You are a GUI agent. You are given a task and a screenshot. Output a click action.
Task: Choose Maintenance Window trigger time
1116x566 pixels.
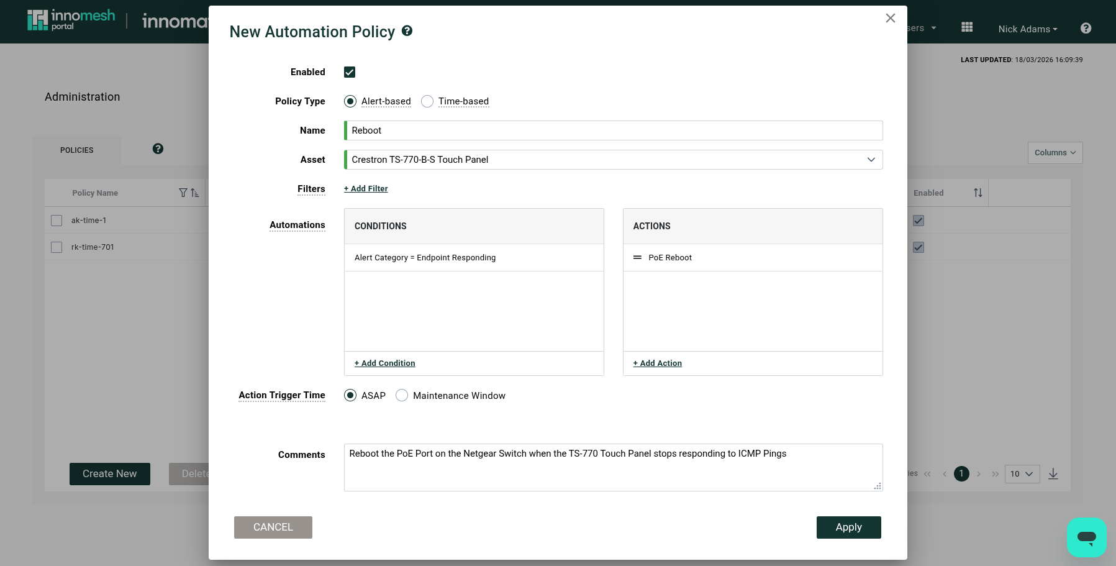[402, 396]
